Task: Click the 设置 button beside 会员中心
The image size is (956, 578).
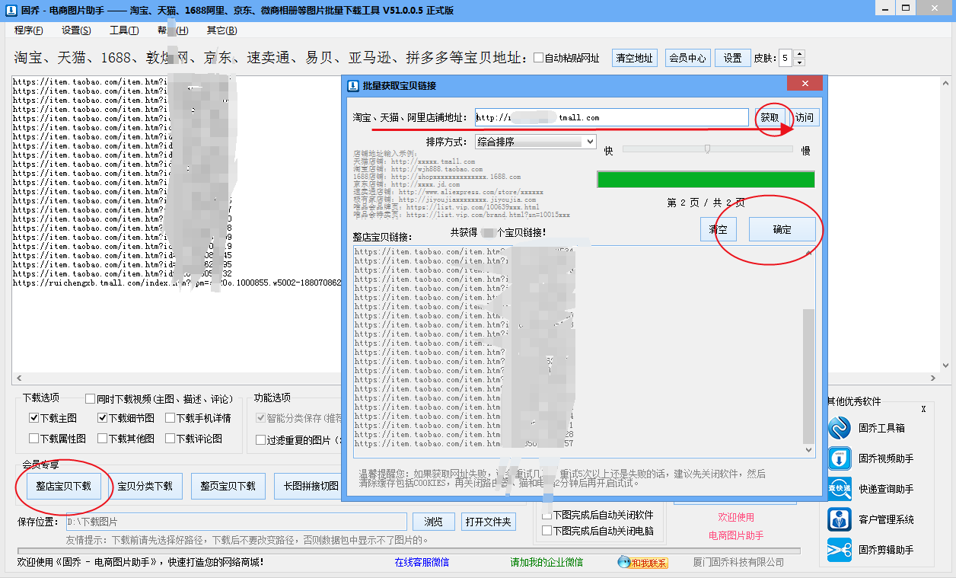Action: 733,58
